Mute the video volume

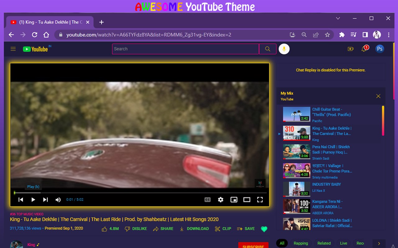(58, 200)
